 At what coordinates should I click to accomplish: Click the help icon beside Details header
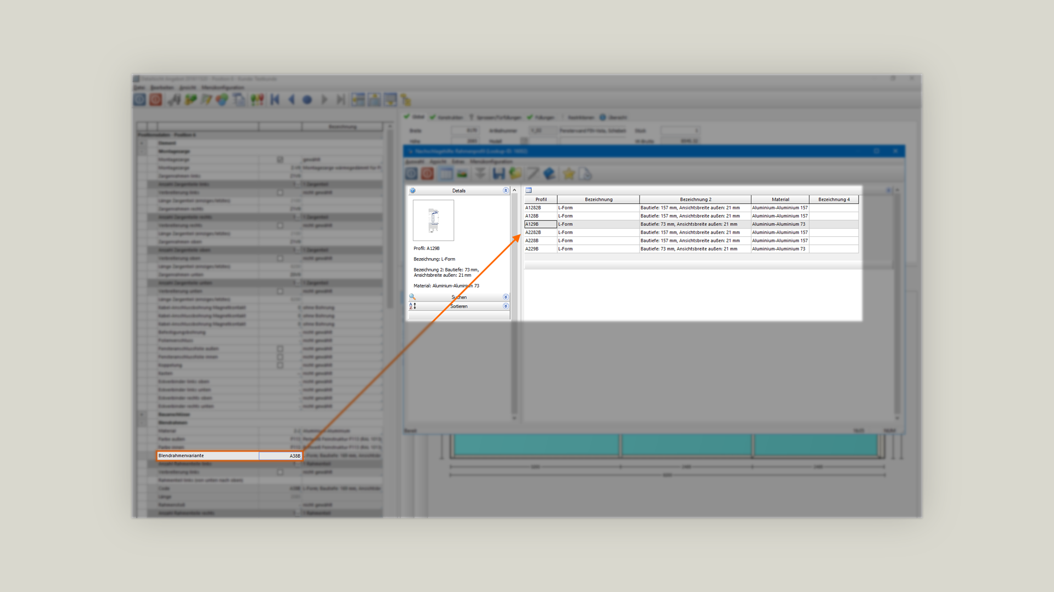coord(413,191)
